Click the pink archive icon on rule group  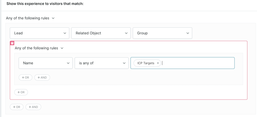coord(12,43)
